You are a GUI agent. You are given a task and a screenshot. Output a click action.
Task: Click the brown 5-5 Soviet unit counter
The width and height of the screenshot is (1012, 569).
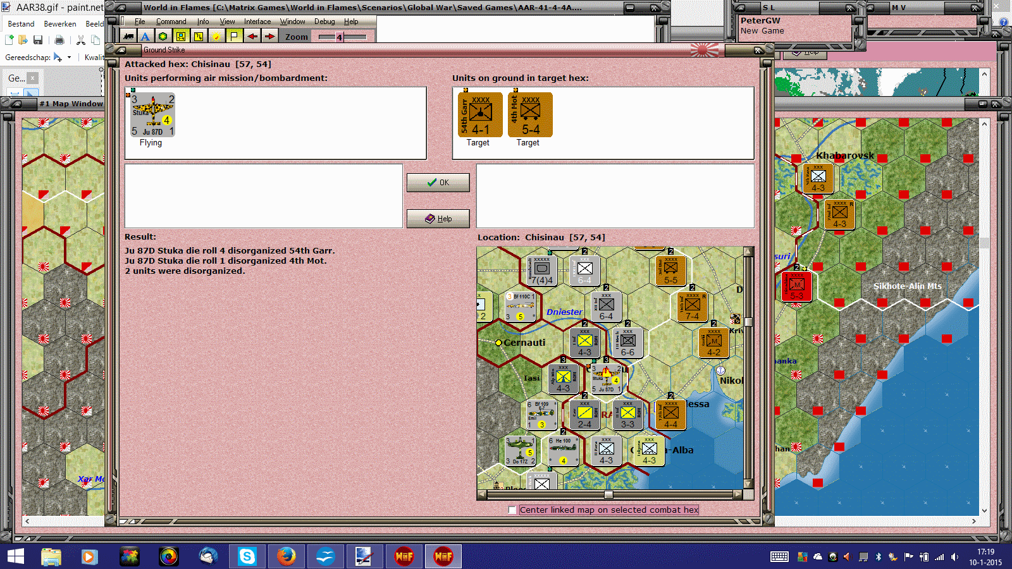670,271
